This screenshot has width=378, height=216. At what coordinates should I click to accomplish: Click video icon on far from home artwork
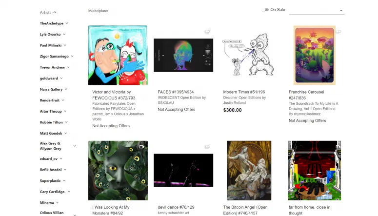pos(338,147)
